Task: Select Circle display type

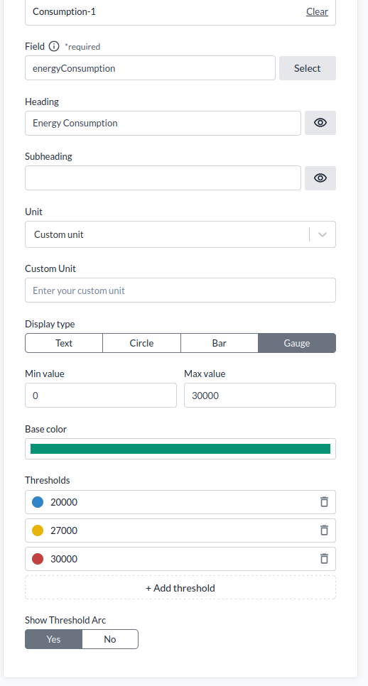Action: point(142,343)
